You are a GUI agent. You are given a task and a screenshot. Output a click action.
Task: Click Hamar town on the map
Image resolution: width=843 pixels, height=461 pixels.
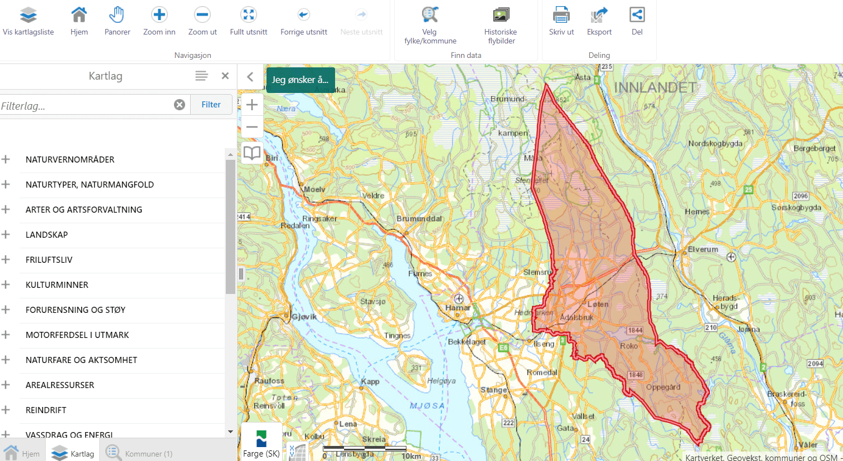pyautogui.click(x=458, y=307)
